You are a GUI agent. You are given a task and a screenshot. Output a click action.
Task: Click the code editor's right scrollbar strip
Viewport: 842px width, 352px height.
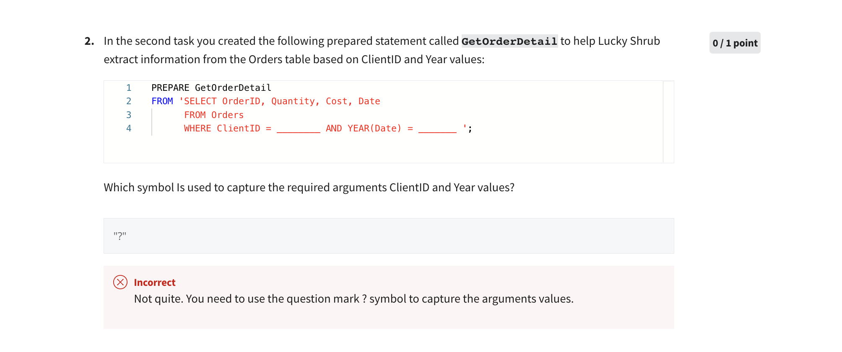tap(668, 121)
